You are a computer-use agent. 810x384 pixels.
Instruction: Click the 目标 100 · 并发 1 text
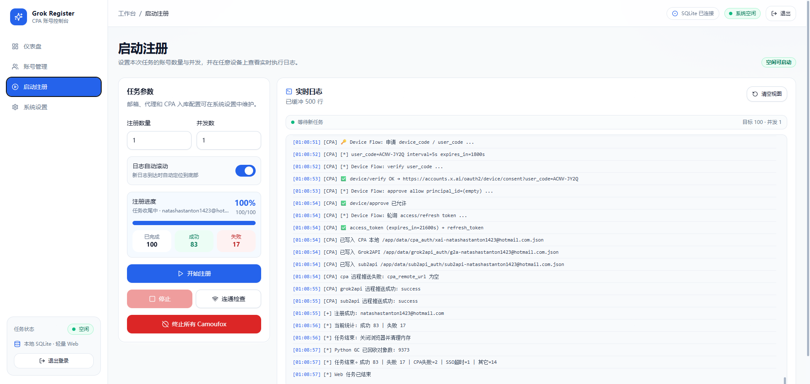[x=762, y=122]
